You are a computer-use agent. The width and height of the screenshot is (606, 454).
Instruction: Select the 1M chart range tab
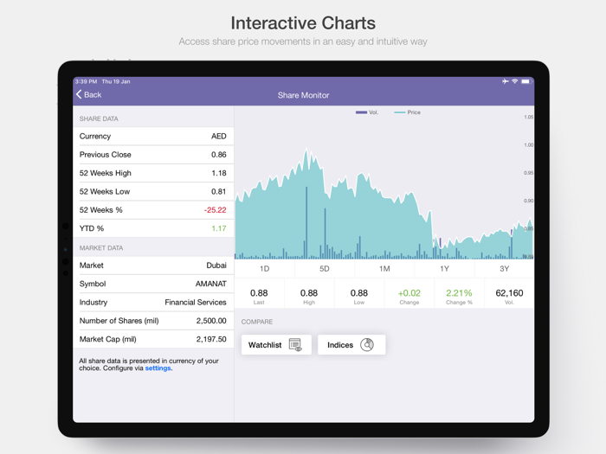tap(384, 269)
